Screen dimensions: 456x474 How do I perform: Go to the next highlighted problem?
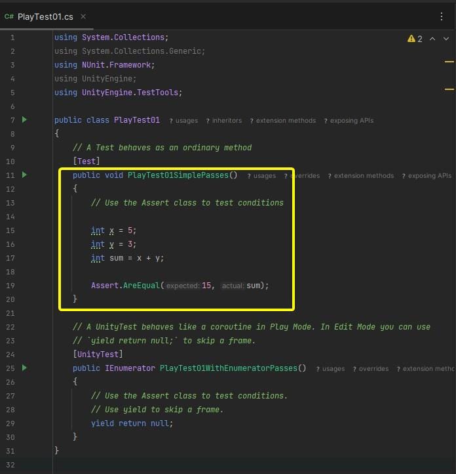click(x=446, y=39)
